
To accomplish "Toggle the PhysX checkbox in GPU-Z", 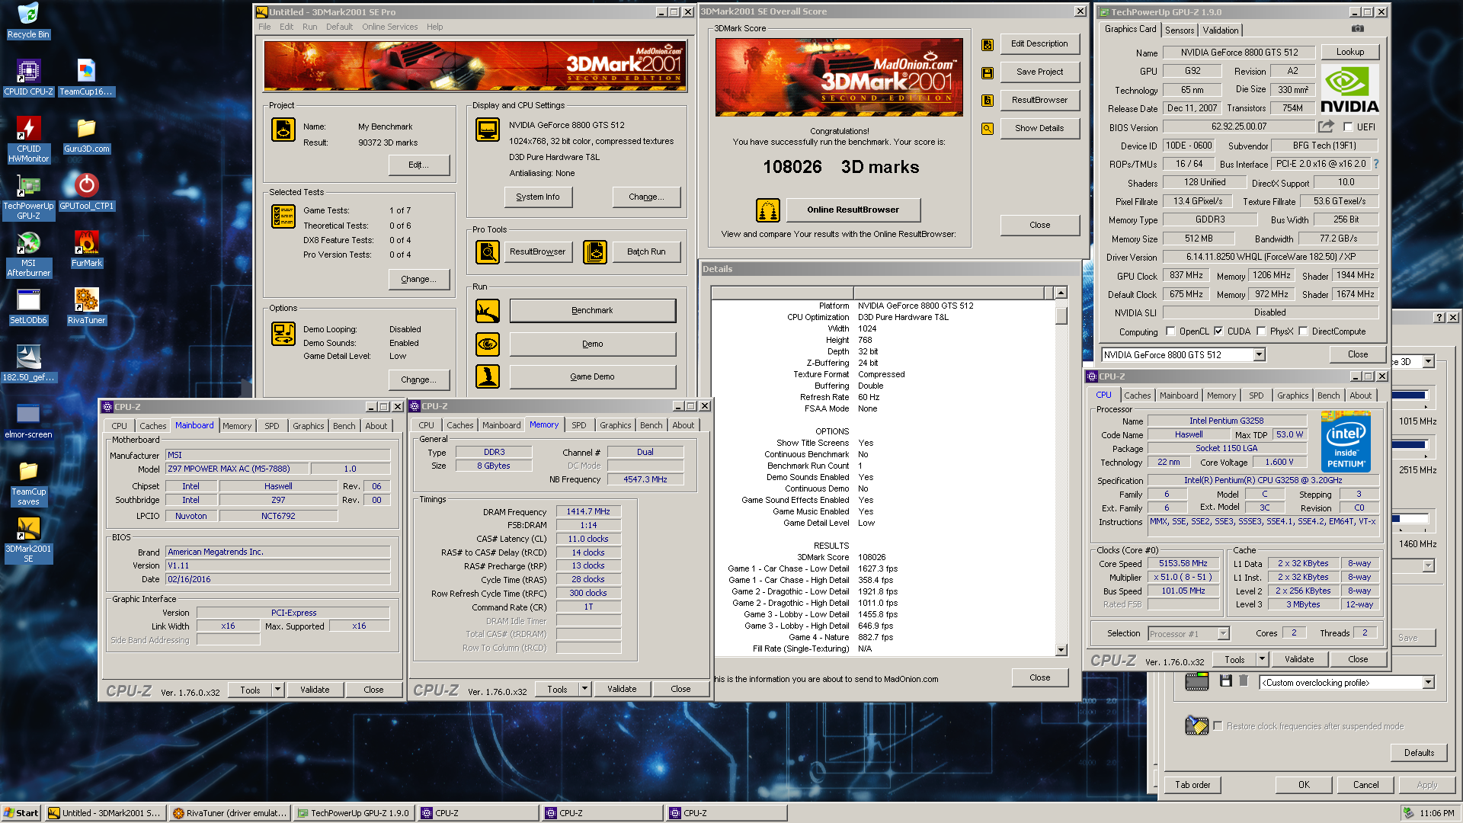I will click(1261, 331).
